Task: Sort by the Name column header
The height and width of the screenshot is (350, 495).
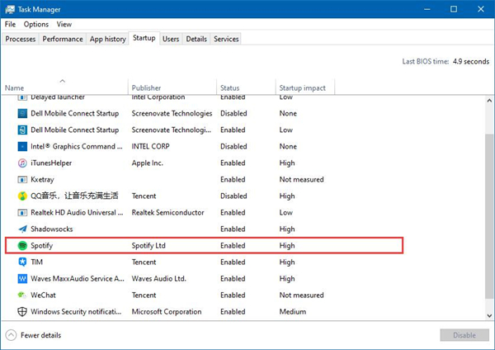Action: click(x=64, y=86)
